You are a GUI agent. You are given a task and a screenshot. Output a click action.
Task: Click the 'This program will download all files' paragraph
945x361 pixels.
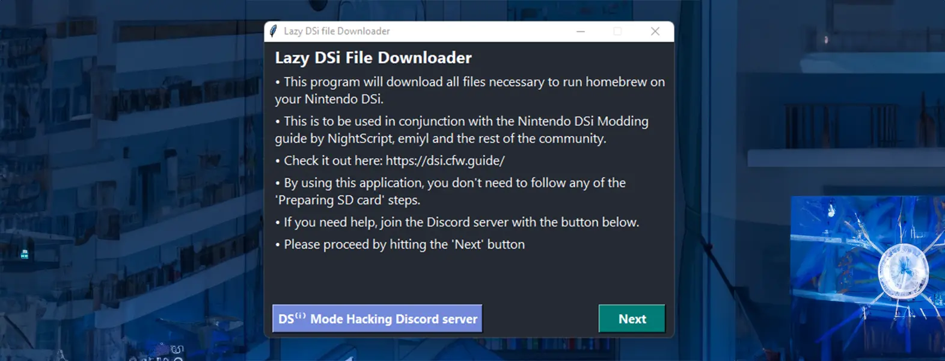click(470, 90)
